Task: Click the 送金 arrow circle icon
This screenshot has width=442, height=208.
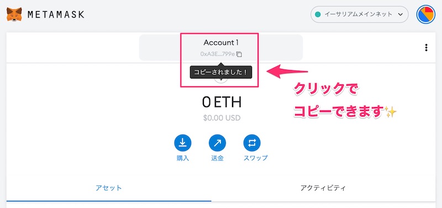Action: [x=217, y=143]
